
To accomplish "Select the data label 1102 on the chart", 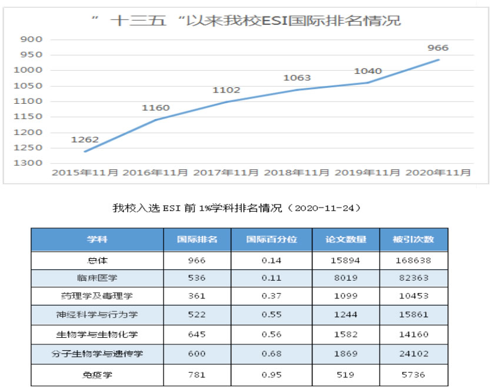I will pyautogui.click(x=226, y=90).
